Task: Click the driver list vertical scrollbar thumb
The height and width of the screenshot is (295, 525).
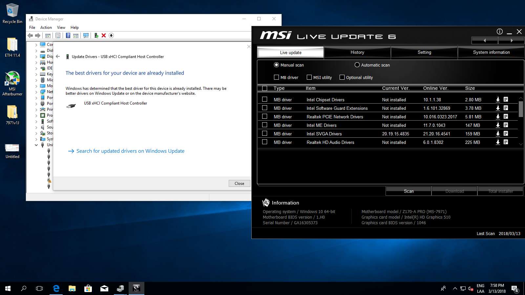Action: [x=521, y=109]
